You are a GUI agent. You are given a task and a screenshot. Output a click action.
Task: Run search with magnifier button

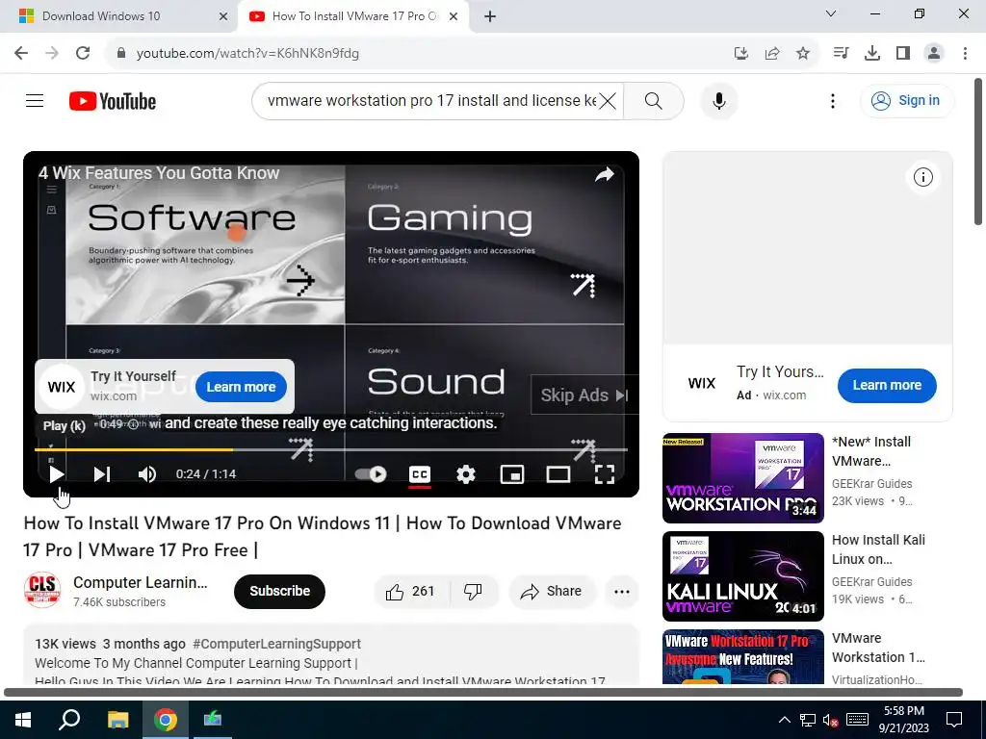coord(654,100)
